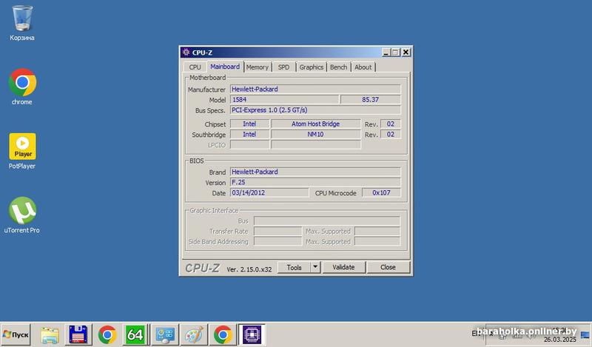The width and height of the screenshot is (592, 347).
Task: Click the Southbridge vendor Intel field
Action: [x=249, y=135]
